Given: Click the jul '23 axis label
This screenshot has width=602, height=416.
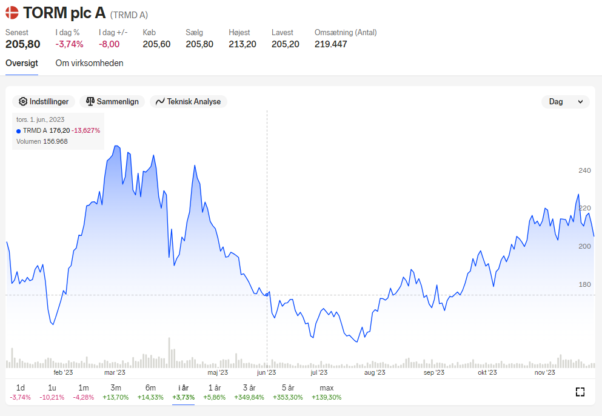Looking at the screenshot, I should tap(319, 372).
